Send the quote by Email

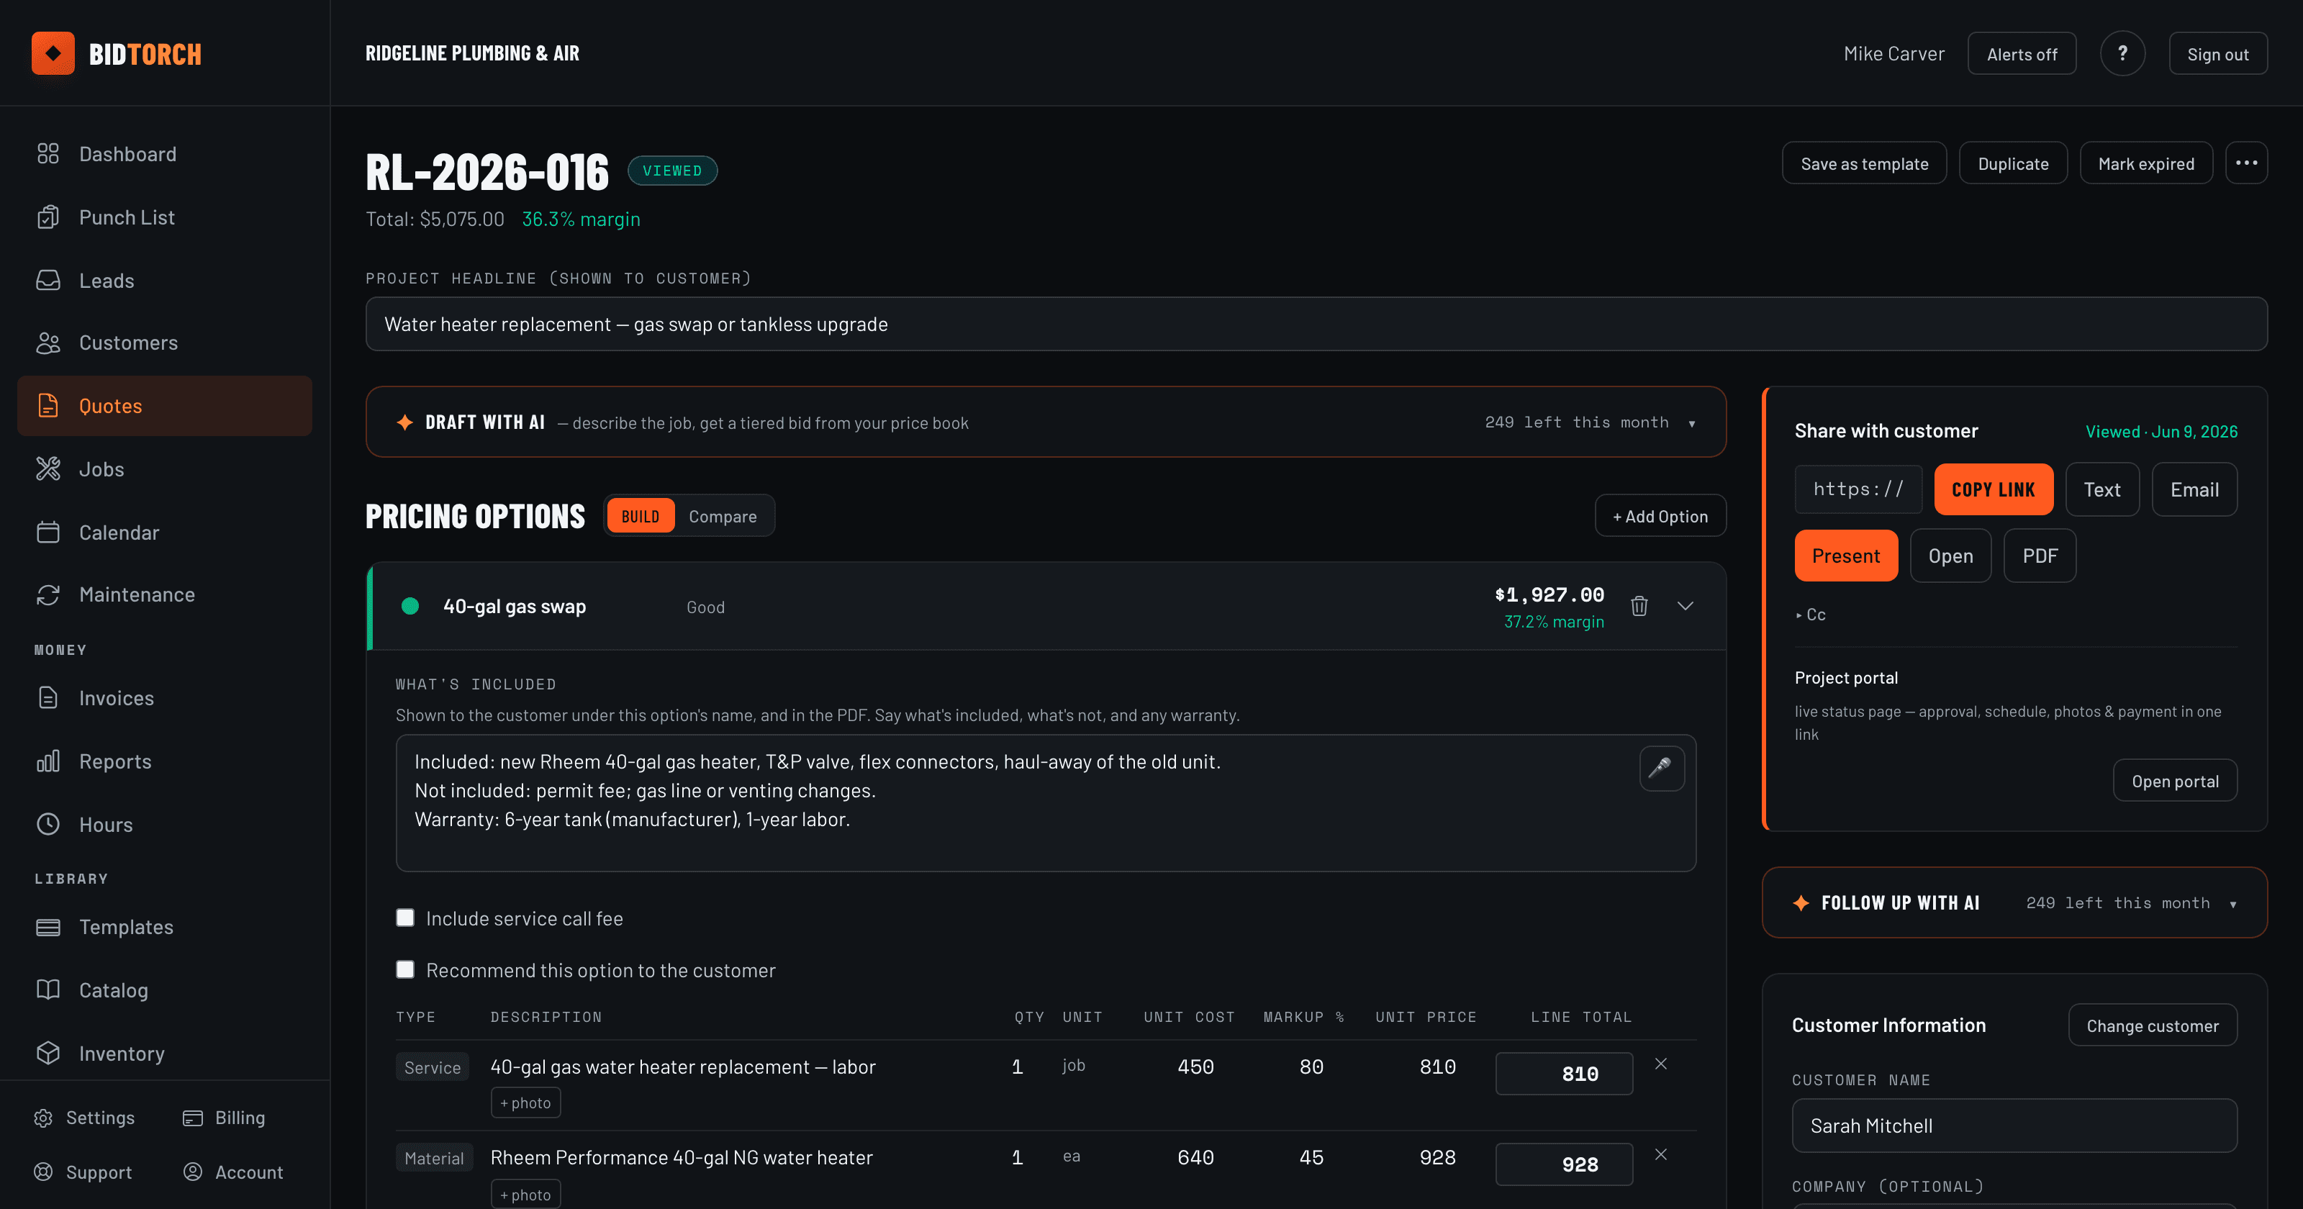pyautogui.click(x=2194, y=489)
